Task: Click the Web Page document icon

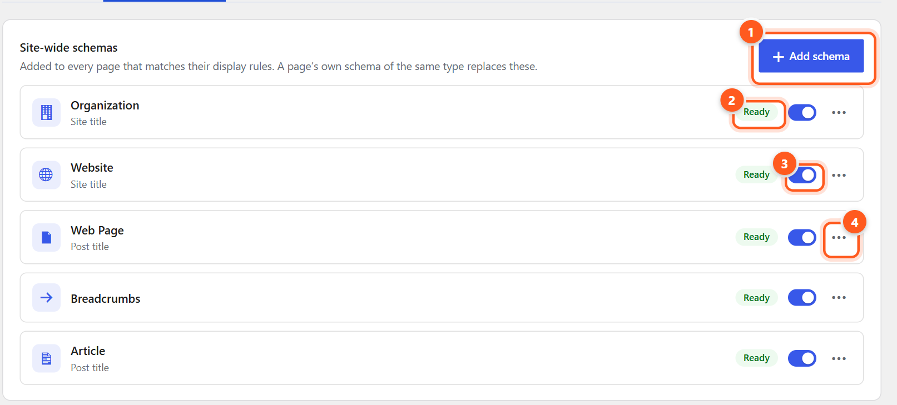Action: click(x=46, y=237)
